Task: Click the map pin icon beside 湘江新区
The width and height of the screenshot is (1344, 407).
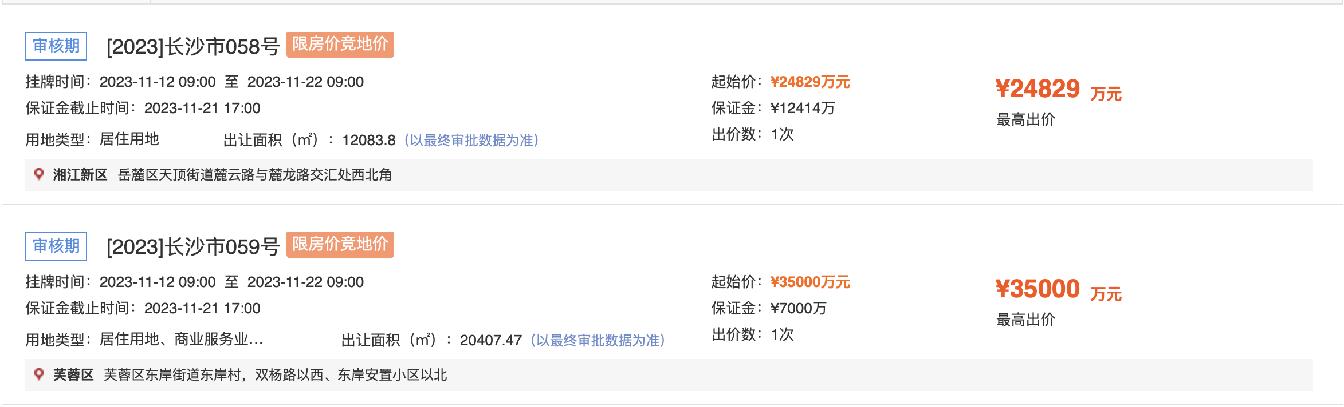Action: (39, 174)
